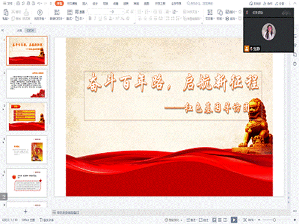Viewport: 299px width, 224px height.
Task: Toggle Italic formatting
Action: coord(95,19)
